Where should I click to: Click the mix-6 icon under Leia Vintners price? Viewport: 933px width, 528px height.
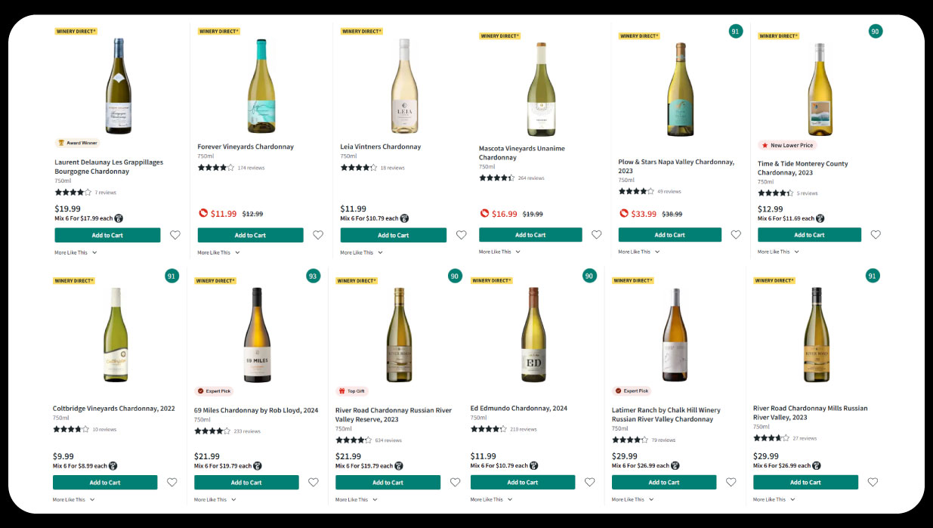pyautogui.click(x=404, y=218)
